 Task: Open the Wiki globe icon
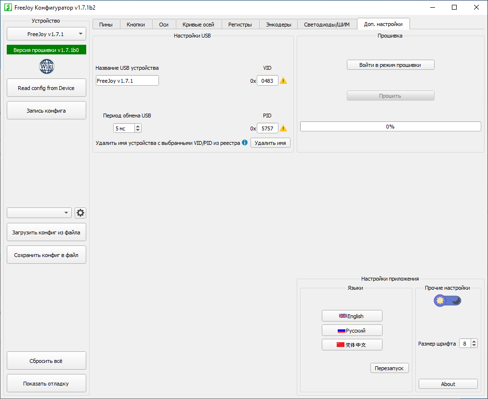[x=47, y=66]
